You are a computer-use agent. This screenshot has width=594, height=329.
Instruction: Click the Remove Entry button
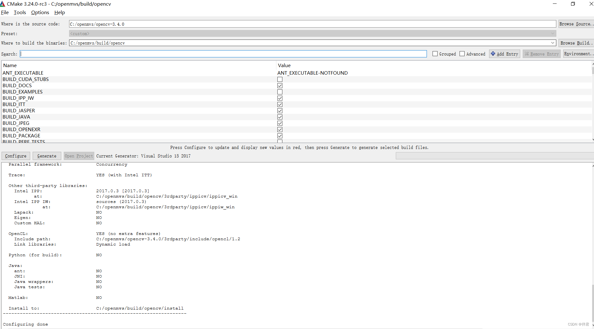542,54
